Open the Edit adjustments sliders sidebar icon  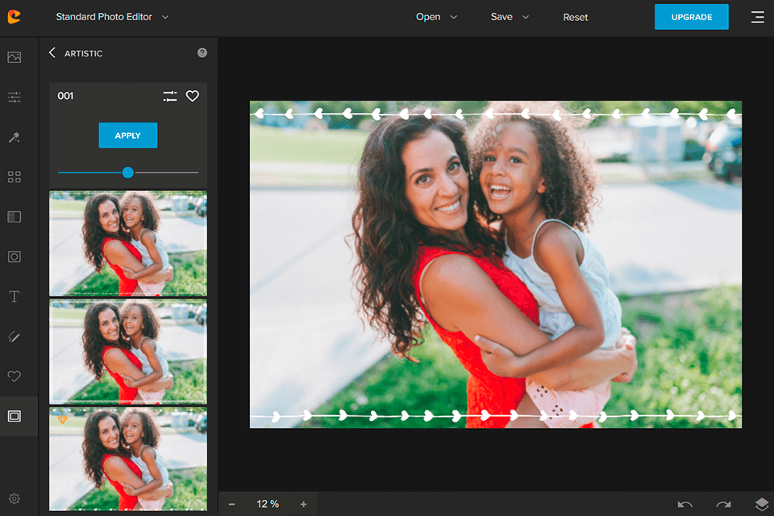pos(15,97)
